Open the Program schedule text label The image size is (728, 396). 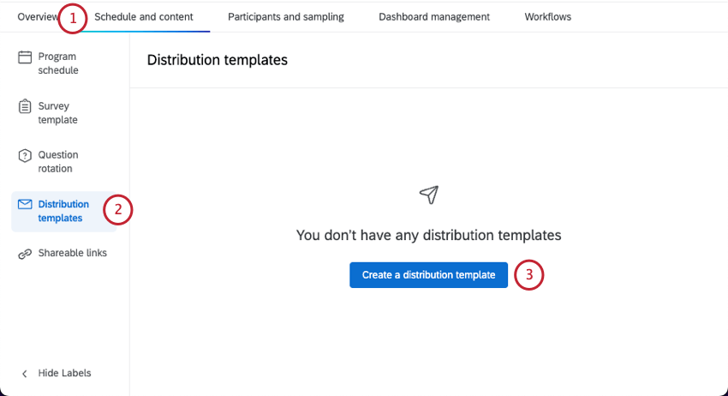58,63
